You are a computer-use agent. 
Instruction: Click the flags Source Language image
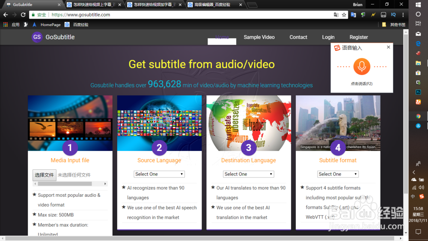point(159,123)
